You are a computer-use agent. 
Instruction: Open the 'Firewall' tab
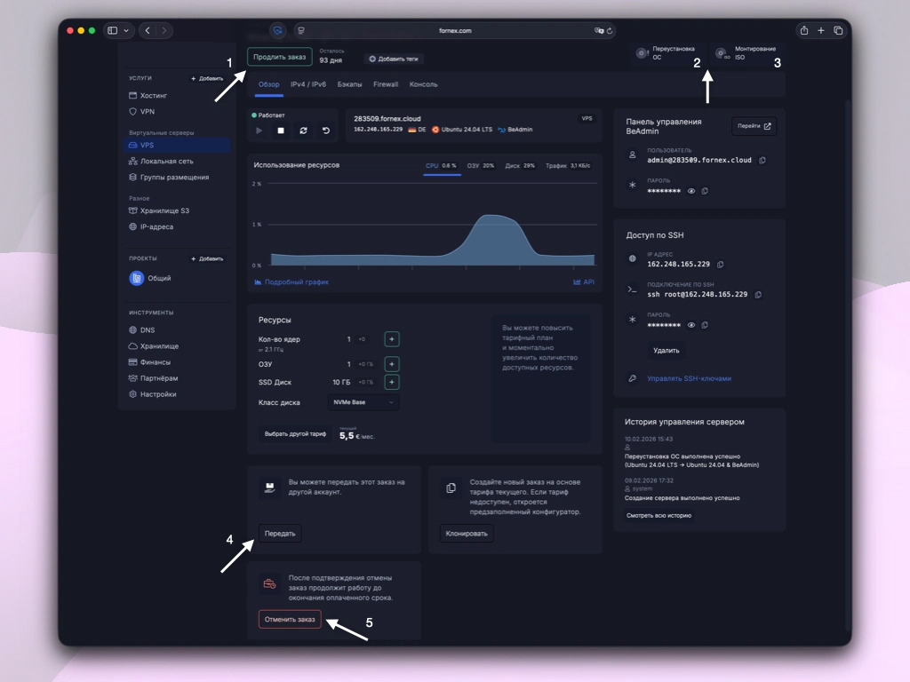386,84
